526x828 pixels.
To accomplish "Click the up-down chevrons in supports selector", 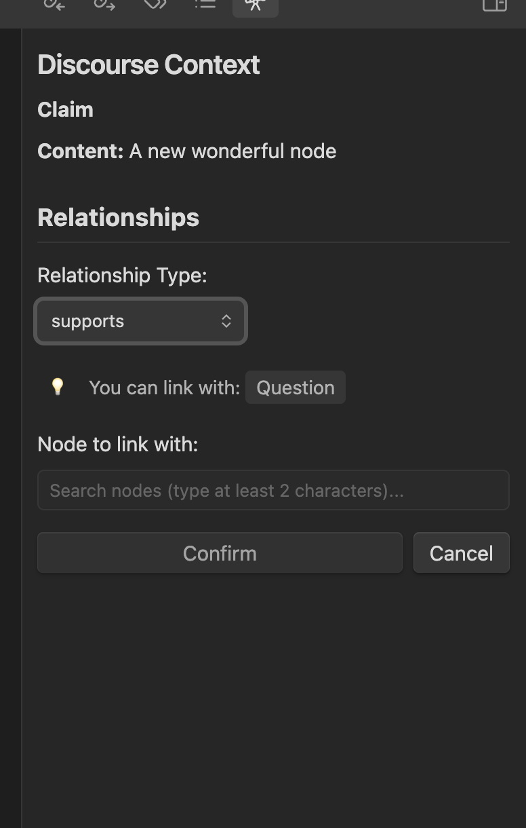I will (226, 321).
